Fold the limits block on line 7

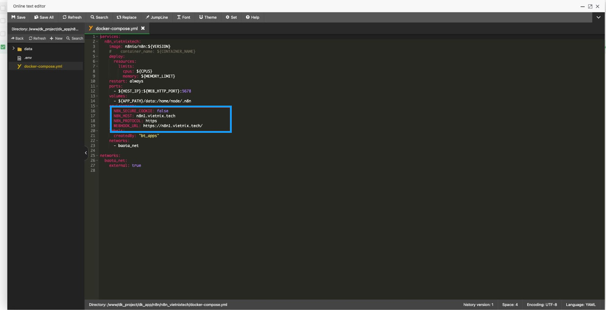pos(97,66)
